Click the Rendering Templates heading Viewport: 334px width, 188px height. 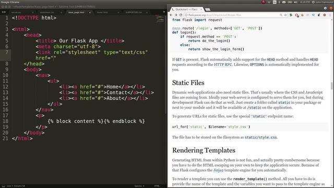(x=204, y=150)
